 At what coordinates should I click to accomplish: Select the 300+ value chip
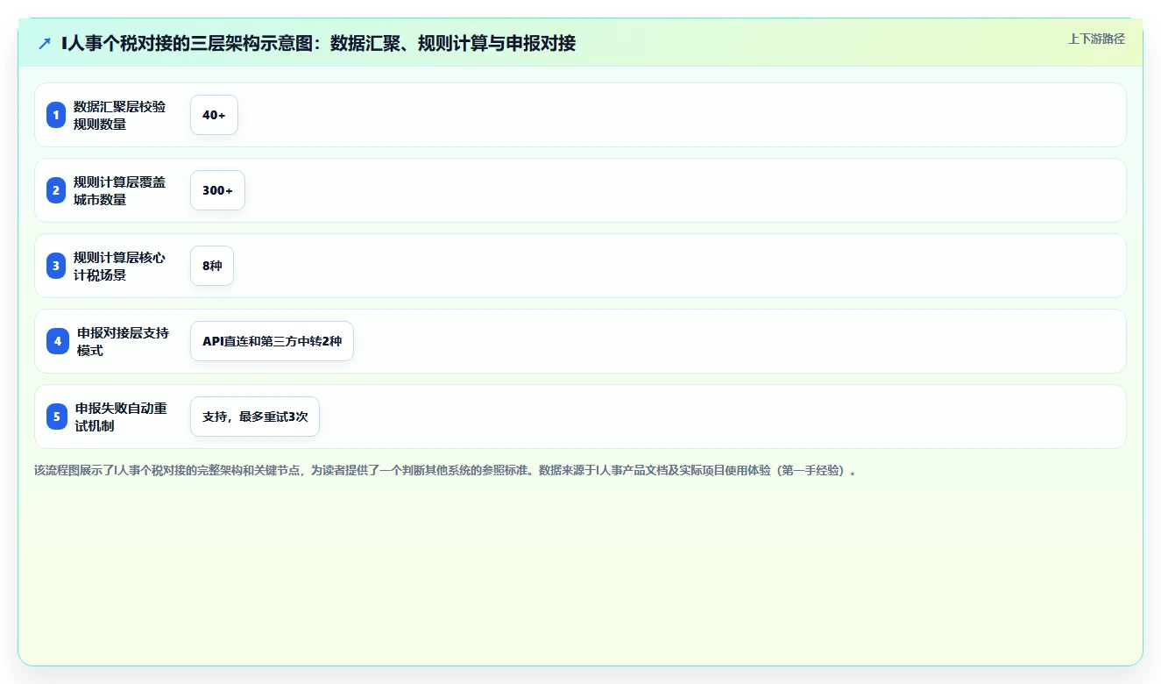click(217, 190)
